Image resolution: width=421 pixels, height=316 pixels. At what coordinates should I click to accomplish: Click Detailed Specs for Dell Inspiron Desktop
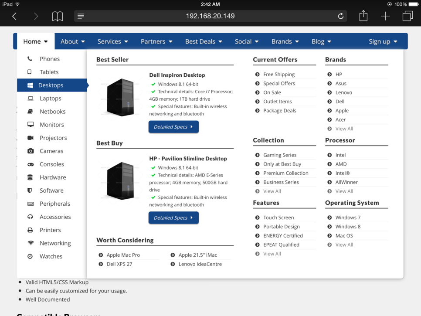(173, 127)
